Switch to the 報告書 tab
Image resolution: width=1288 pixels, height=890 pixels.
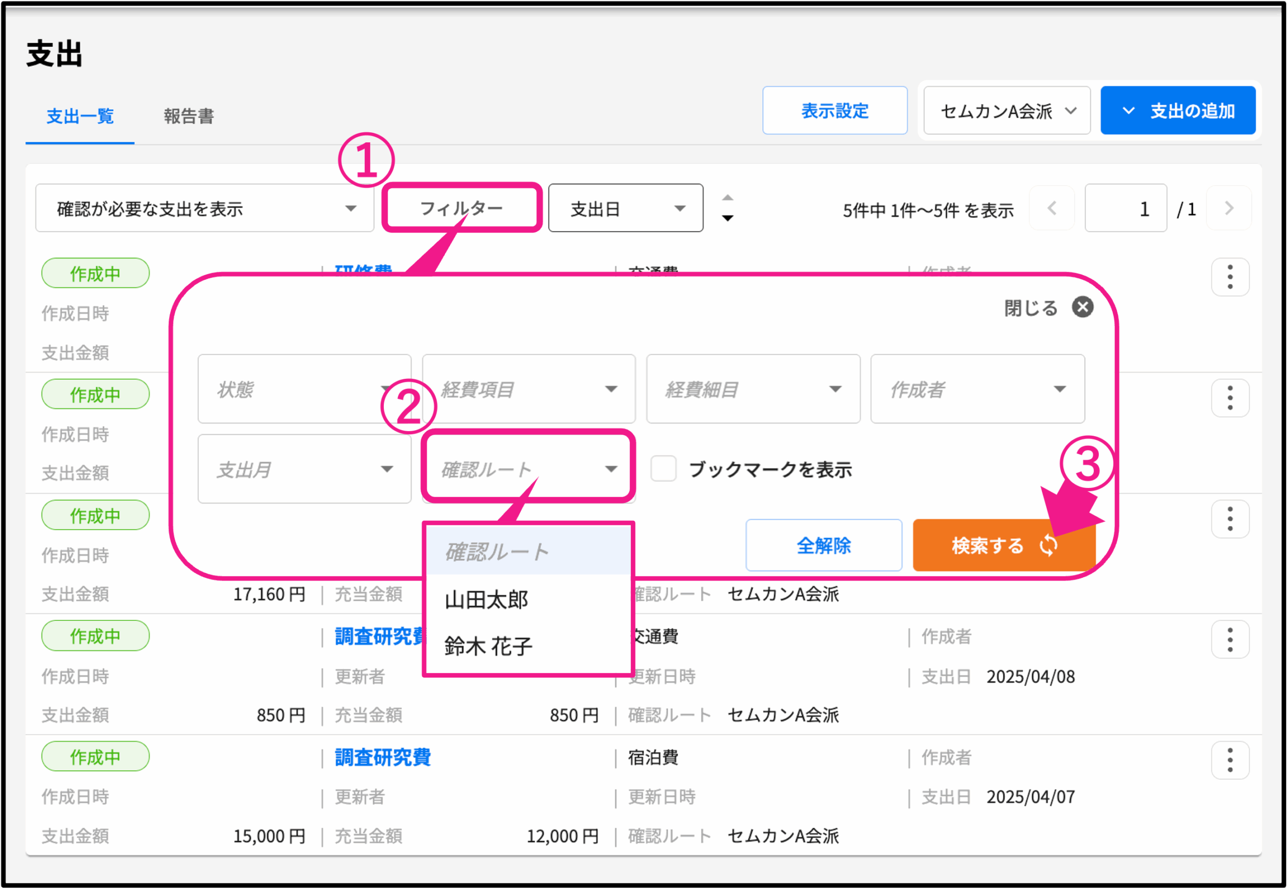click(x=189, y=116)
